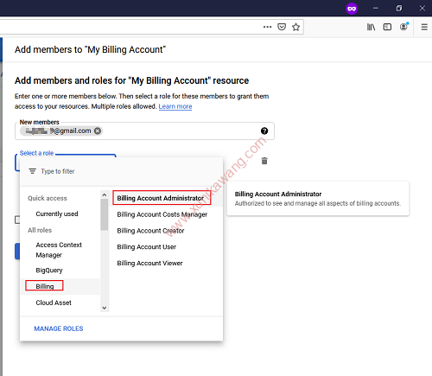
Task: Save page to Pocket icon
Action: [282, 27]
